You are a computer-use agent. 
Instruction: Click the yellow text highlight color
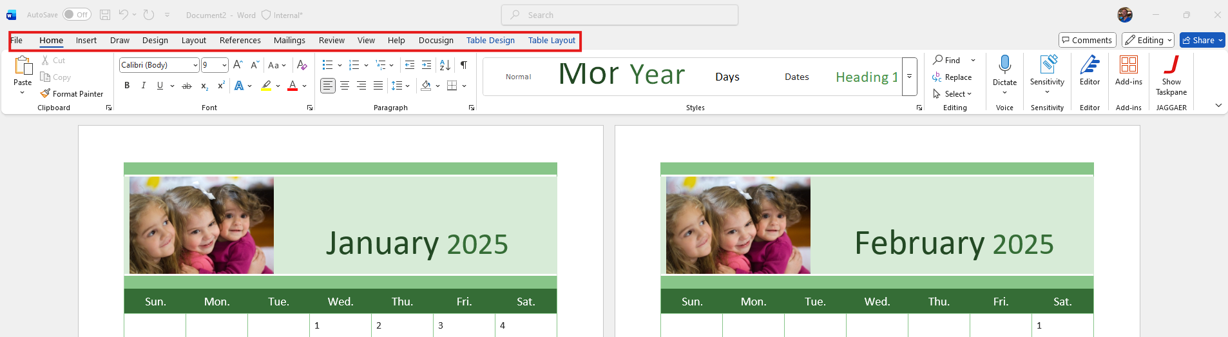pos(266,86)
